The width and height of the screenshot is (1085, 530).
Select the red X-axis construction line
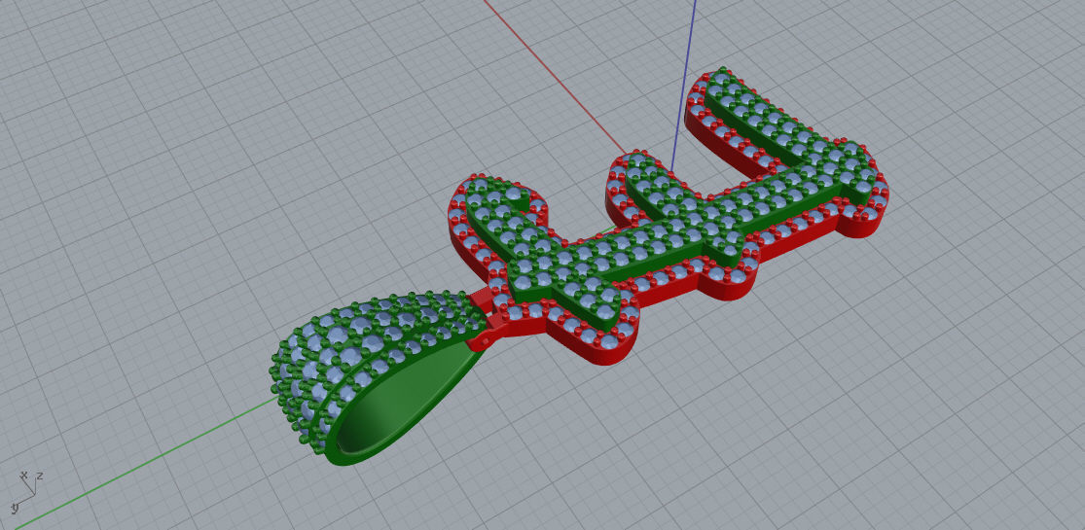tap(554, 76)
